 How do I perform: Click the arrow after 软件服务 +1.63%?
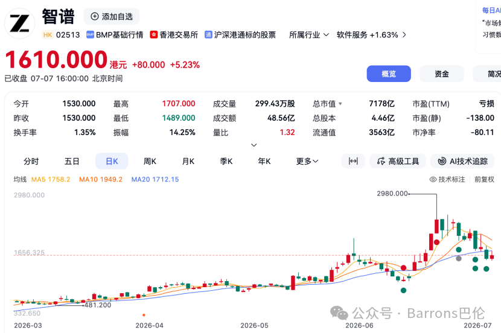(x=404, y=35)
